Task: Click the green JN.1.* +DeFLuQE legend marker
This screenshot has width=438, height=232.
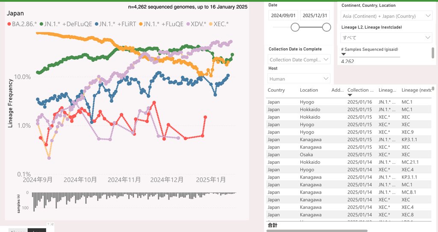Action: click(41, 24)
